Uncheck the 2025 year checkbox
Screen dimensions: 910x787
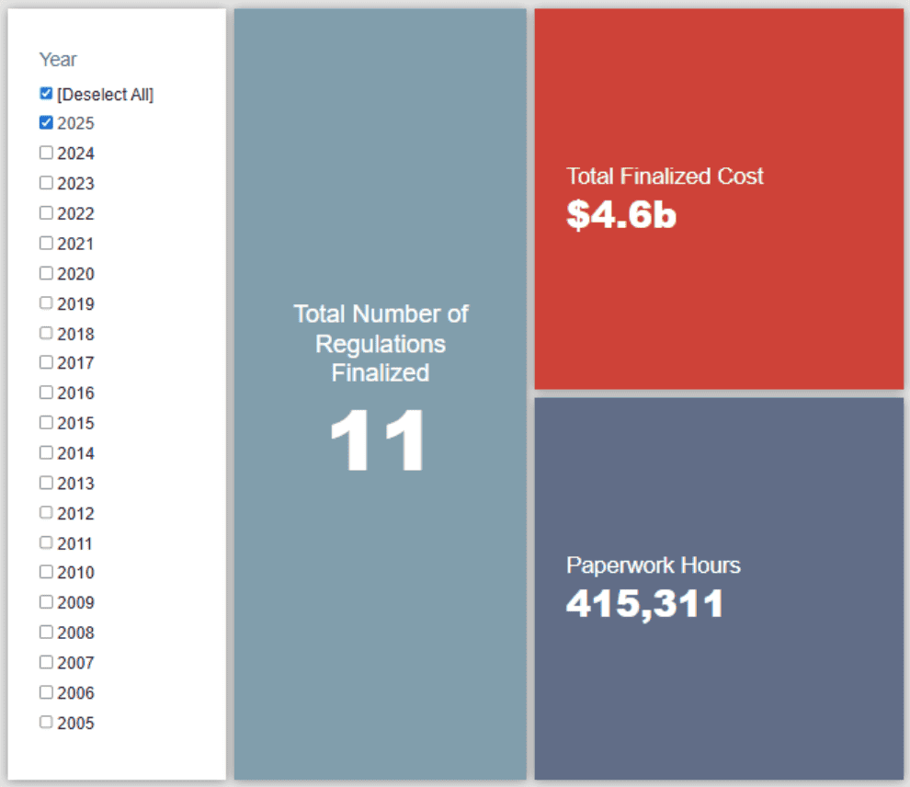pyautogui.click(x=46, y=123)
